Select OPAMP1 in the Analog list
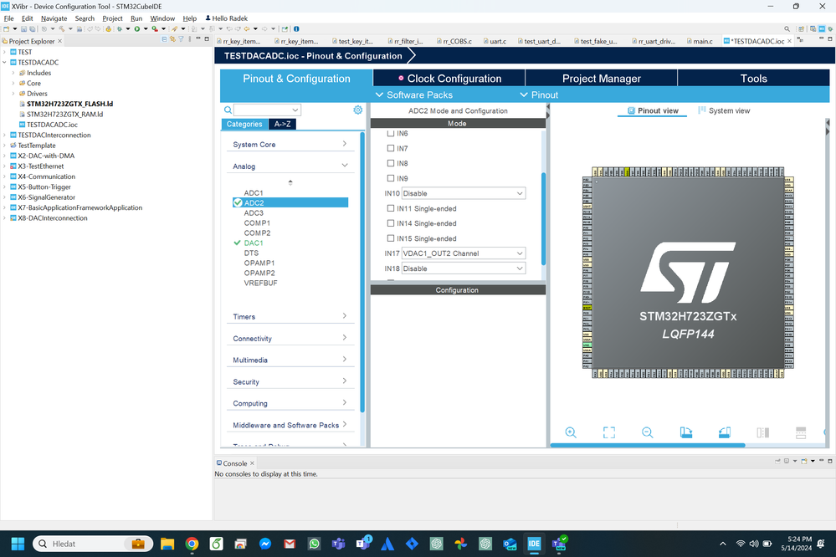 259,263
